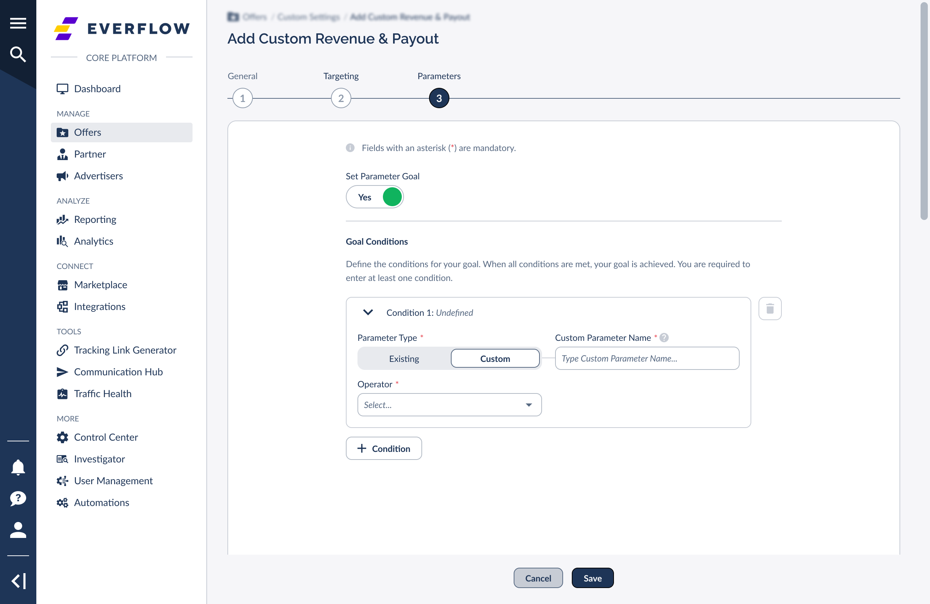Viewport: 930px width, 604px height.
Task: Open the Marketplace section
Action: click(101, 285)
